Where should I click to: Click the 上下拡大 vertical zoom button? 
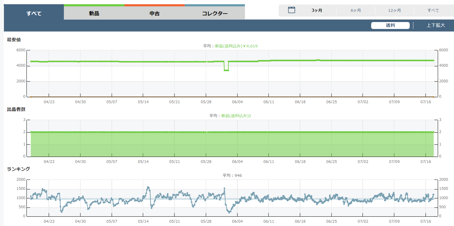(435, 25)
